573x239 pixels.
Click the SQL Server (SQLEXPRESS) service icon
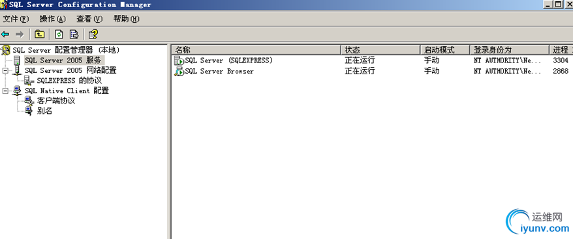[x=179, y=61]
